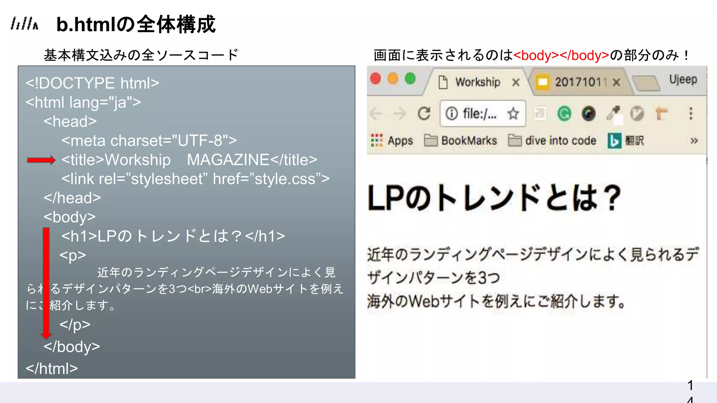
Task: Click the 海外のWebサイト paragraph line
Action: [x=496, y=301]
